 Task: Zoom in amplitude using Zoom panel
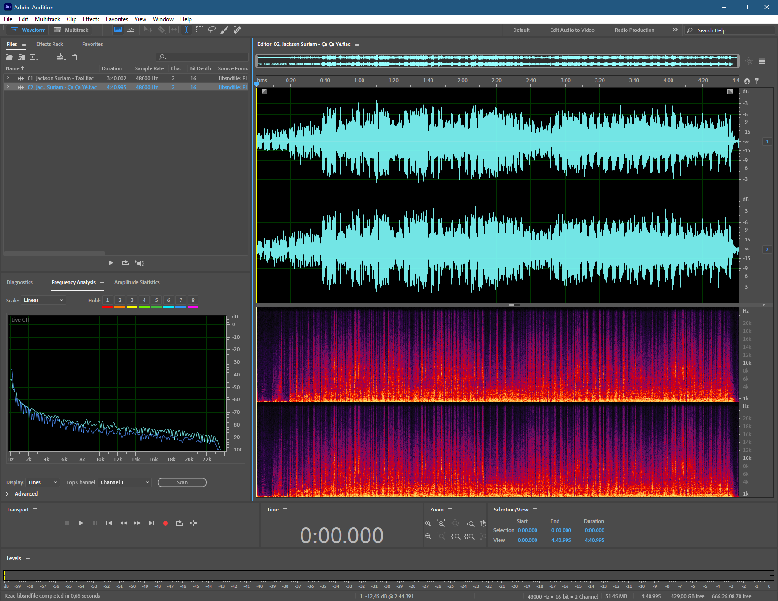coord(428,524)
